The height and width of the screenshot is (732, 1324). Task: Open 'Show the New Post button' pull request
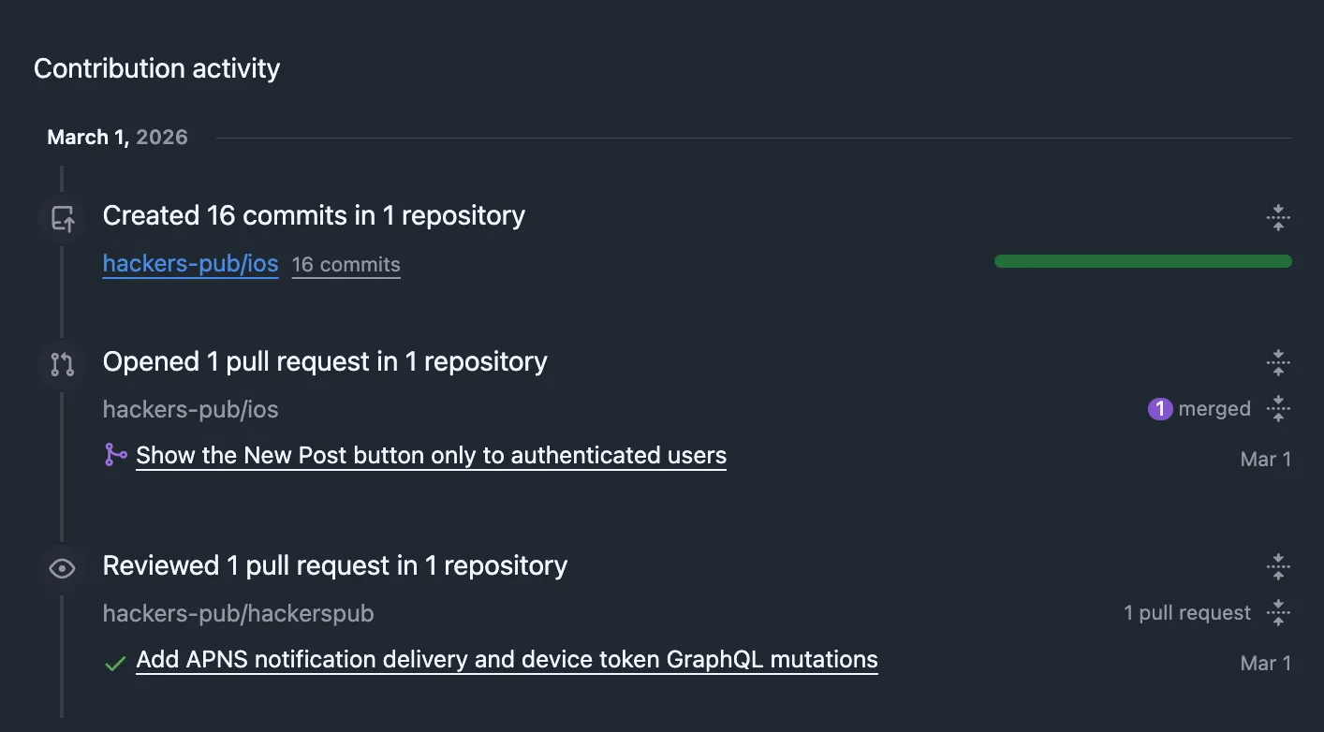pyautogui.click(x=431, y=456)
